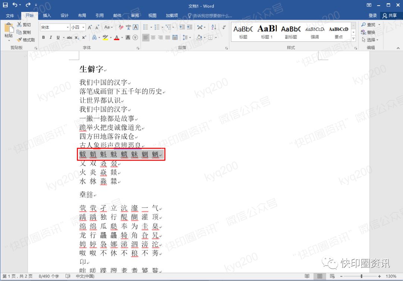Click the proofing status icon in status bar
Viewport: 403px width, 281px height.
click(68, 276)
